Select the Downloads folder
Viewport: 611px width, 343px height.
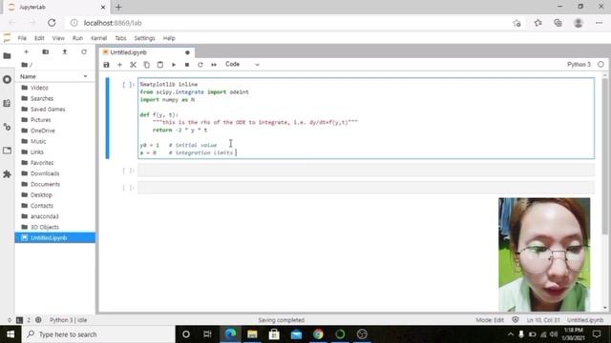point(55,173)
